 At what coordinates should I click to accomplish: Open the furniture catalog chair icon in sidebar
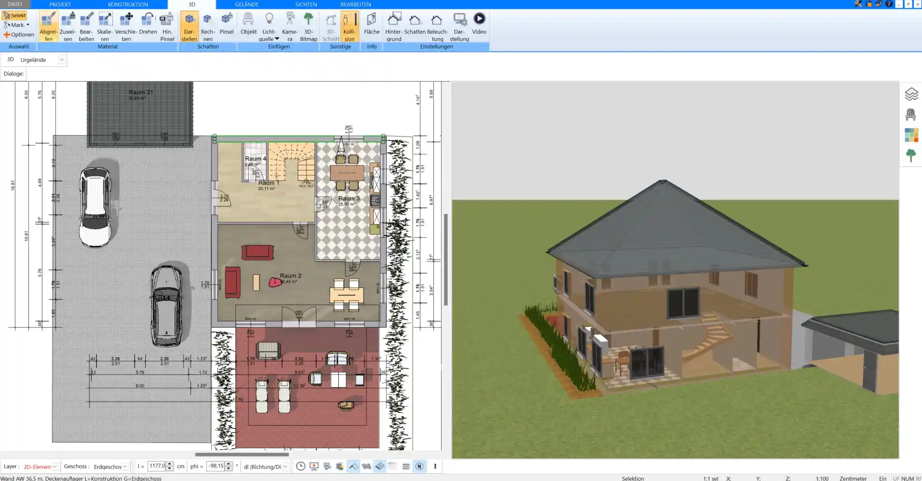tap(910, 114)
